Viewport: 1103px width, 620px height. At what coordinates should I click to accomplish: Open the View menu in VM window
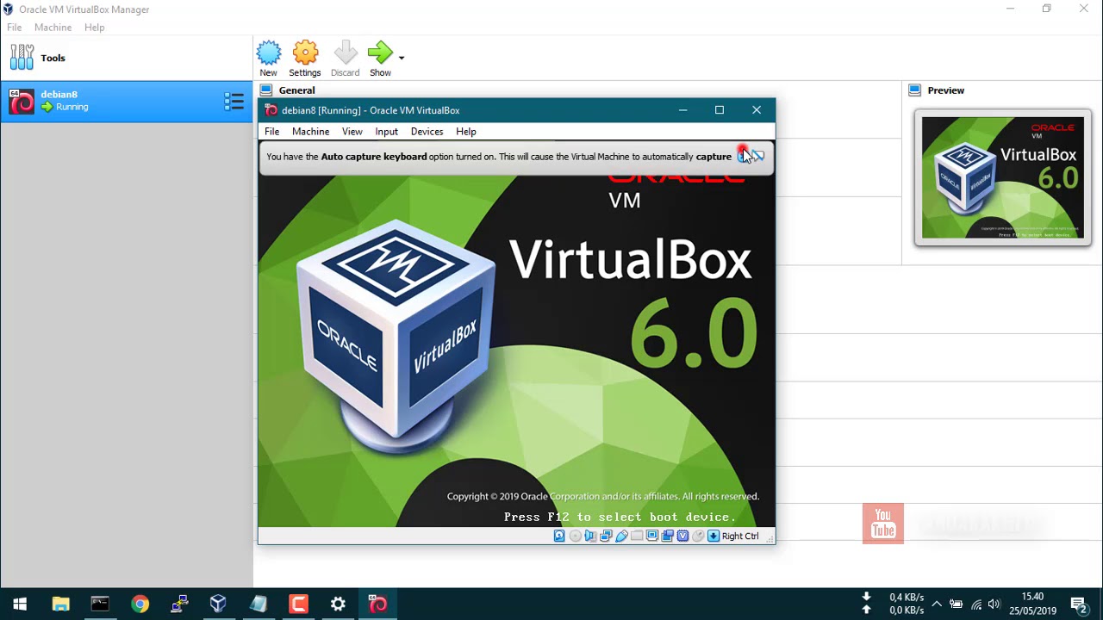click(x=352, y=132)
